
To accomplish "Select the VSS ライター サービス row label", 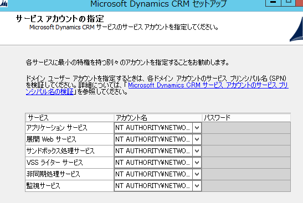I will (70, 163).
